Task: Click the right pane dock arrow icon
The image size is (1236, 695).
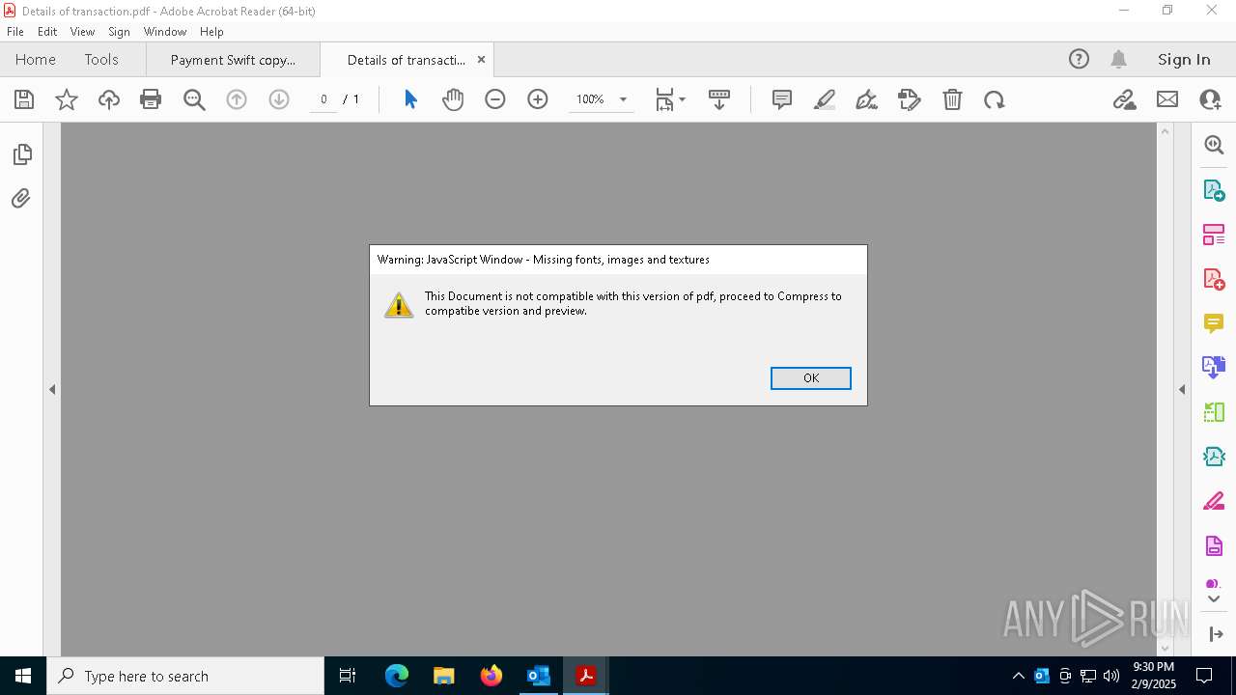Action: pos(1216,634)
